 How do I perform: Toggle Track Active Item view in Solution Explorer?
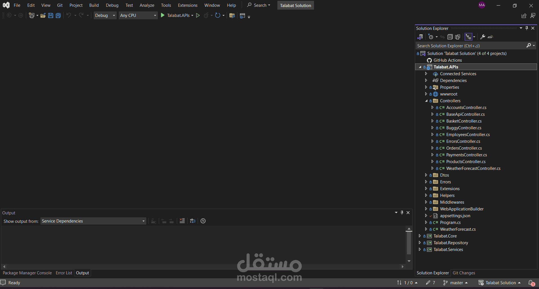click(468, 37)
